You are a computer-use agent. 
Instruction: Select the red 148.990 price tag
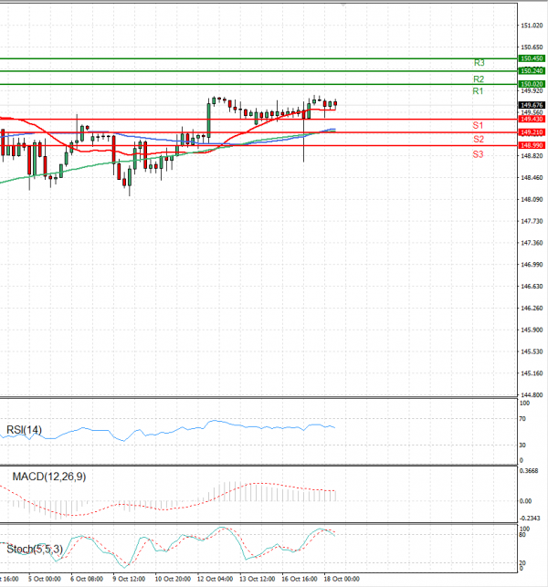[532, 145]
